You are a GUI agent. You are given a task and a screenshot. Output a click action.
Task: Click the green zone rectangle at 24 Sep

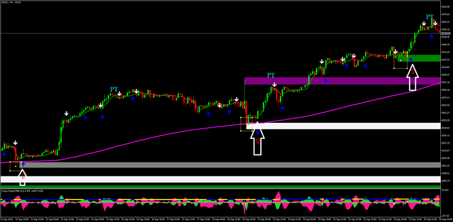[419, 58]
